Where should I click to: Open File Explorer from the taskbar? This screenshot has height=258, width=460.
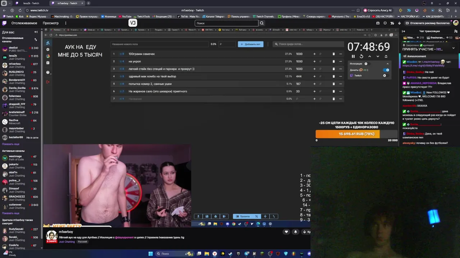pyautogui.click(x=207, y=254)
